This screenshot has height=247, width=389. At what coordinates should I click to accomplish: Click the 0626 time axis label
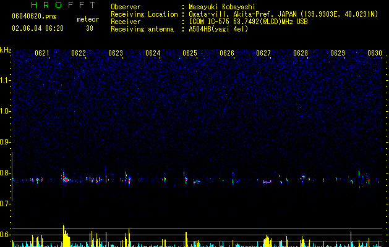pyautogui.click(x=227, y=53)
